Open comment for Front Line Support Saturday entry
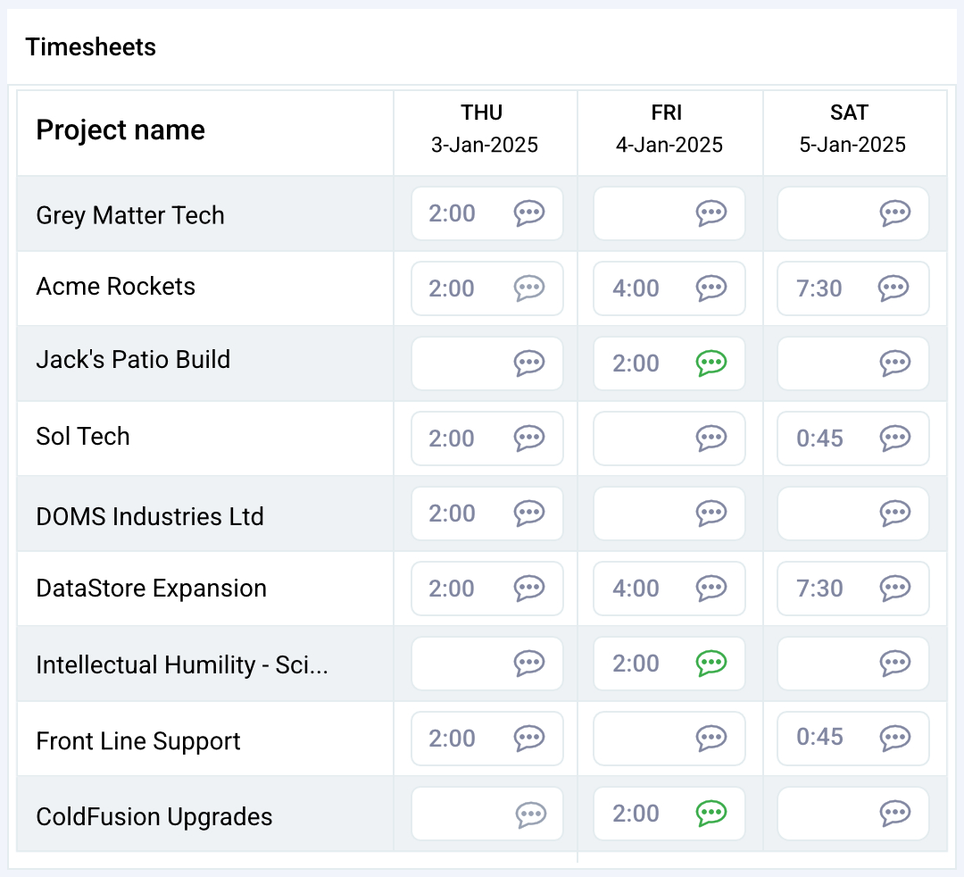Screen dimensions: 964x877 (x=893, y=738)
